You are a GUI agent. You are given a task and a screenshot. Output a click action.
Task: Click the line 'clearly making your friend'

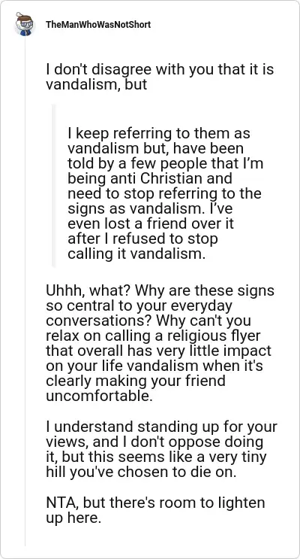136,381
